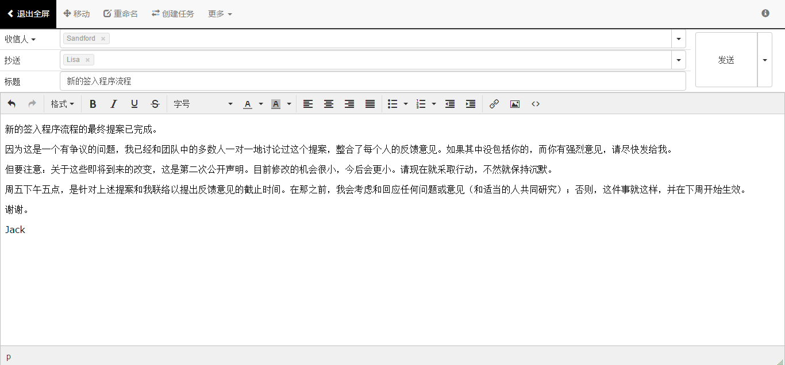Open background color dropdown arrow
Screen dimensions: 785x365
coord(289,104)
